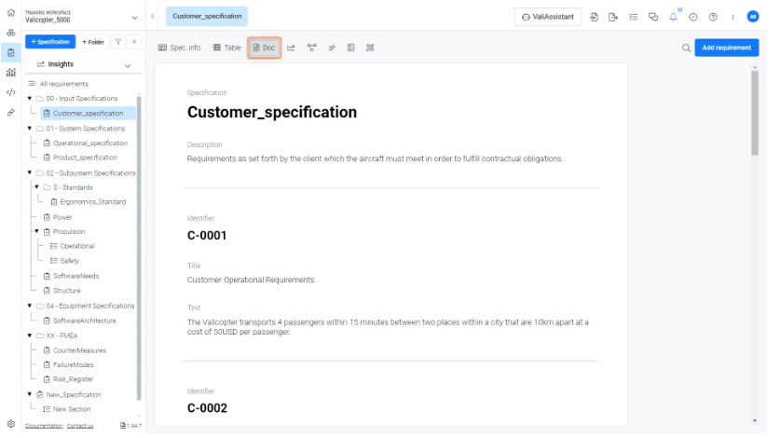Collapse the 00 - Input Specifications folder
Image resolution: width=781 pixels, height=438 pixels.
pyautogui.click(x=29, y=99)
